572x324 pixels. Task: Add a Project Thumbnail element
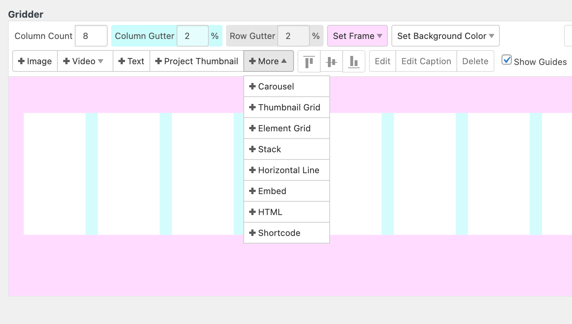pyautogui.click(x=197, y=61)
